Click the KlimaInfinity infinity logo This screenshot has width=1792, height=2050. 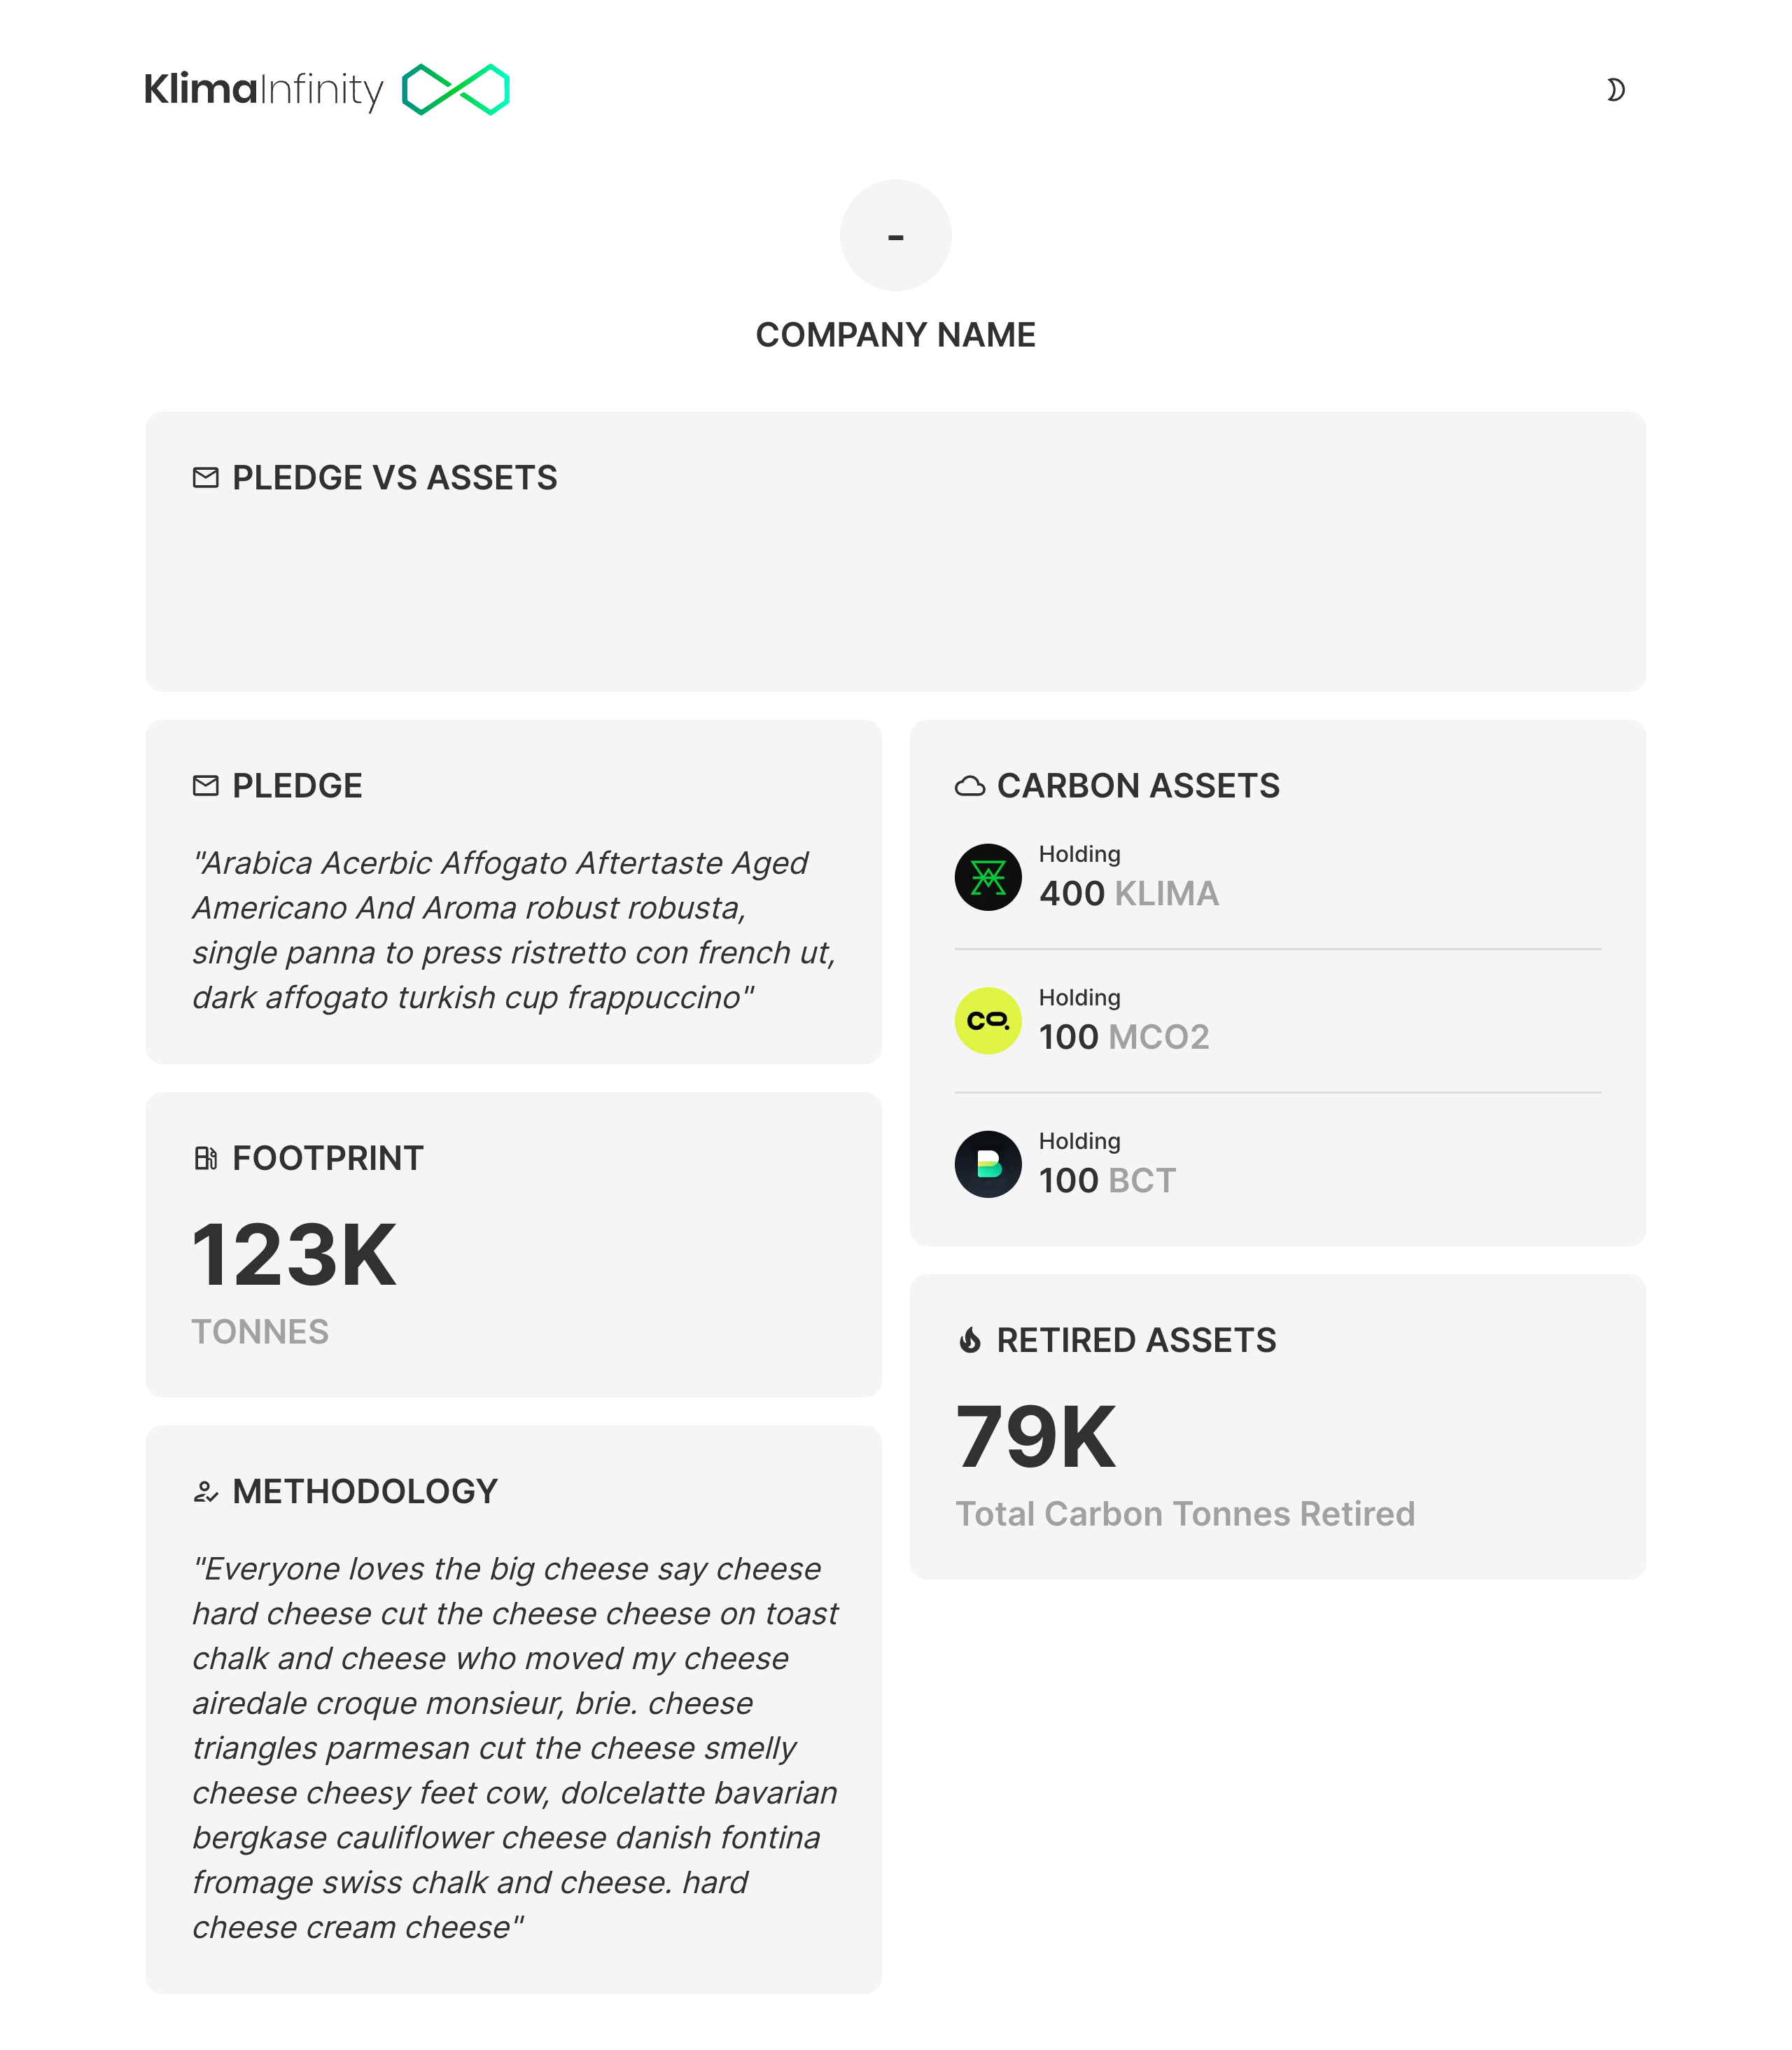tap(456, 89)
